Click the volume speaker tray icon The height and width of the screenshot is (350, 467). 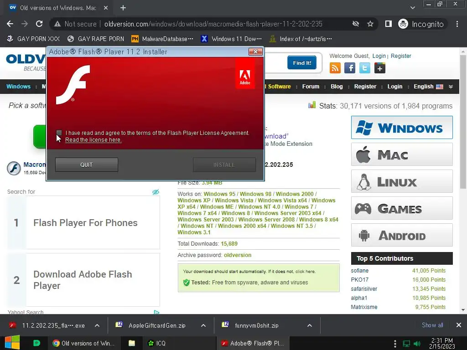pyautogui.click(x=417, y=344)
